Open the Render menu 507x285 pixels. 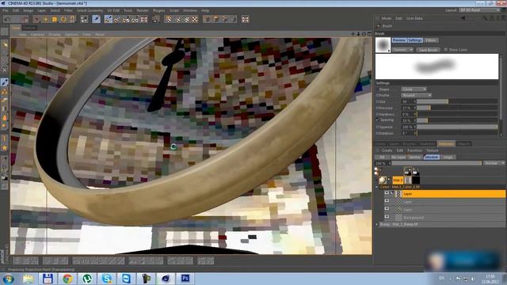(143, 10)
